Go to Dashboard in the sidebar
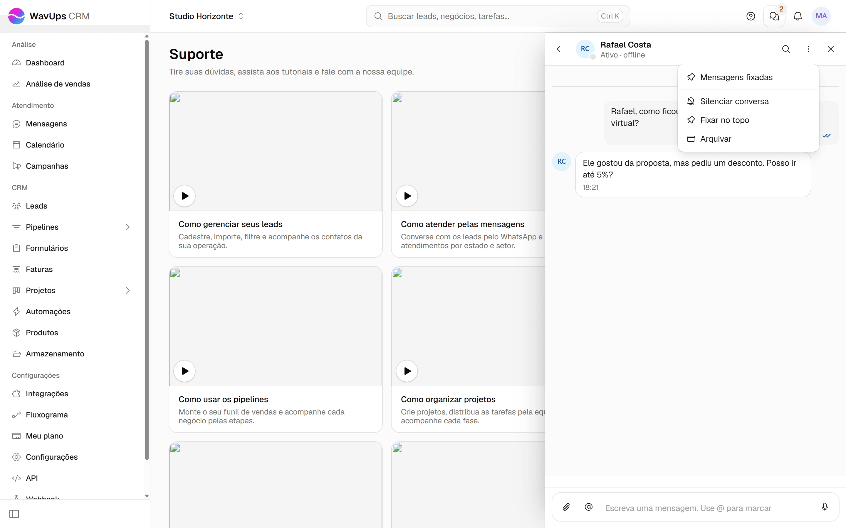The image size is (846, 528). pyautogui.click(x=72, y=63)
